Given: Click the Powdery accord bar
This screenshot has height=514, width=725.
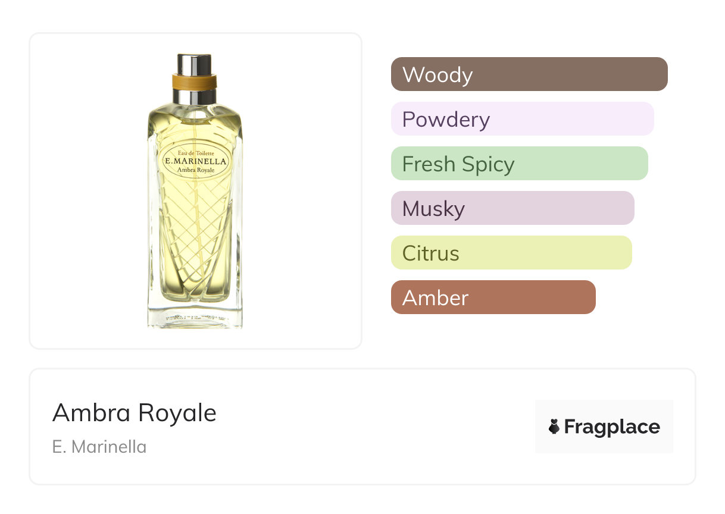Looking at the screenshot, I should click(x=522, y=119).
